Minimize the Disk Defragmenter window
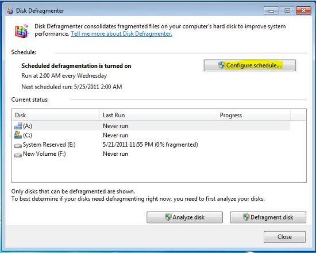Image resolution: width=316 pixels, height=253 pixels. pyautogui.click(x=271, y=10)
